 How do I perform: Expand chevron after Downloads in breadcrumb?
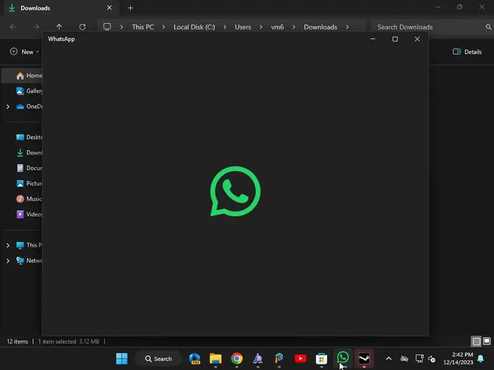click(347, 27)
